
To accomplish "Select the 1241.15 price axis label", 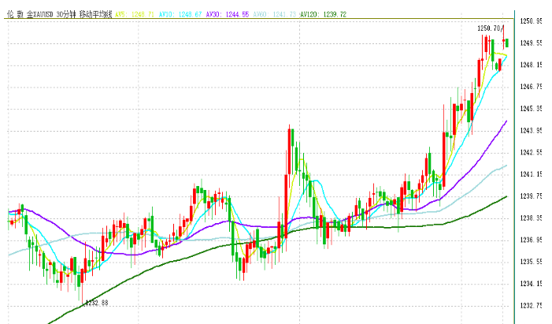I will pyautogui.click(x=533, y=173).
